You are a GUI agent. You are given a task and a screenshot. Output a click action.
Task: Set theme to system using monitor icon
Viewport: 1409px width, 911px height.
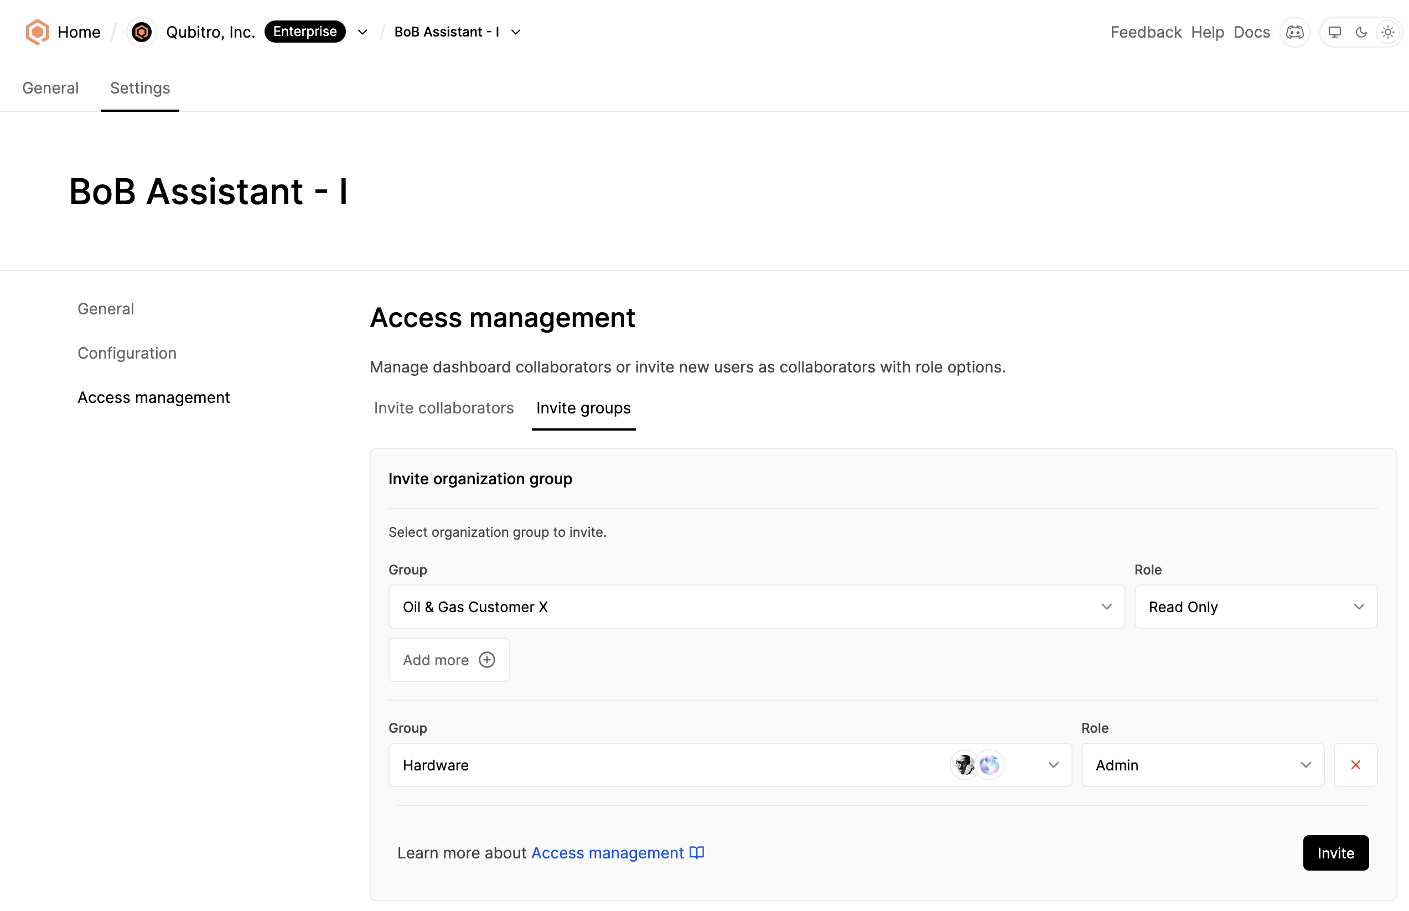pyautogui.click(x=1334, y=32)
